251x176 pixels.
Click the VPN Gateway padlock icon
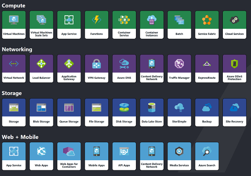tap(97, 64)
